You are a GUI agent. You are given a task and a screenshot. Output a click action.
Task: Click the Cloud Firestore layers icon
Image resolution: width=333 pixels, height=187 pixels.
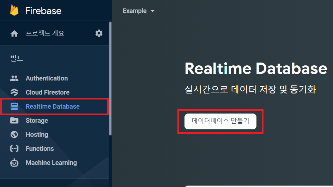[x=14, y=92]
